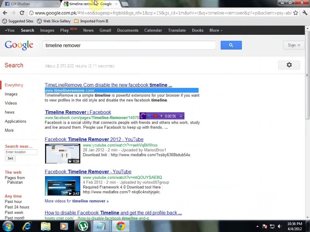
Task: Reload the page with the refresh icon
Action: 22,13
